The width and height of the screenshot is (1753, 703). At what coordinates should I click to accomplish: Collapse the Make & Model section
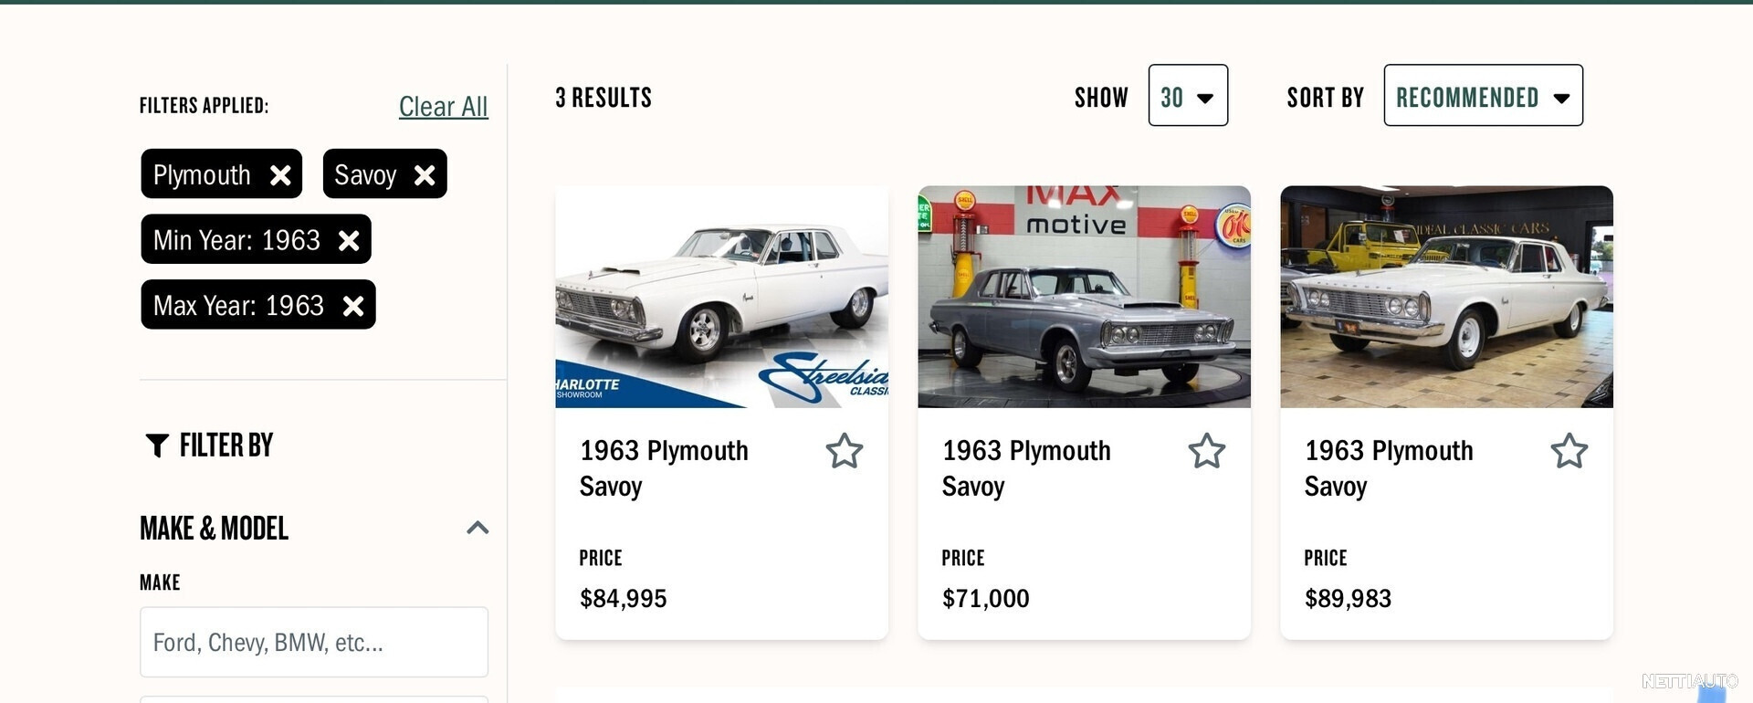click(x=478, y=528)
